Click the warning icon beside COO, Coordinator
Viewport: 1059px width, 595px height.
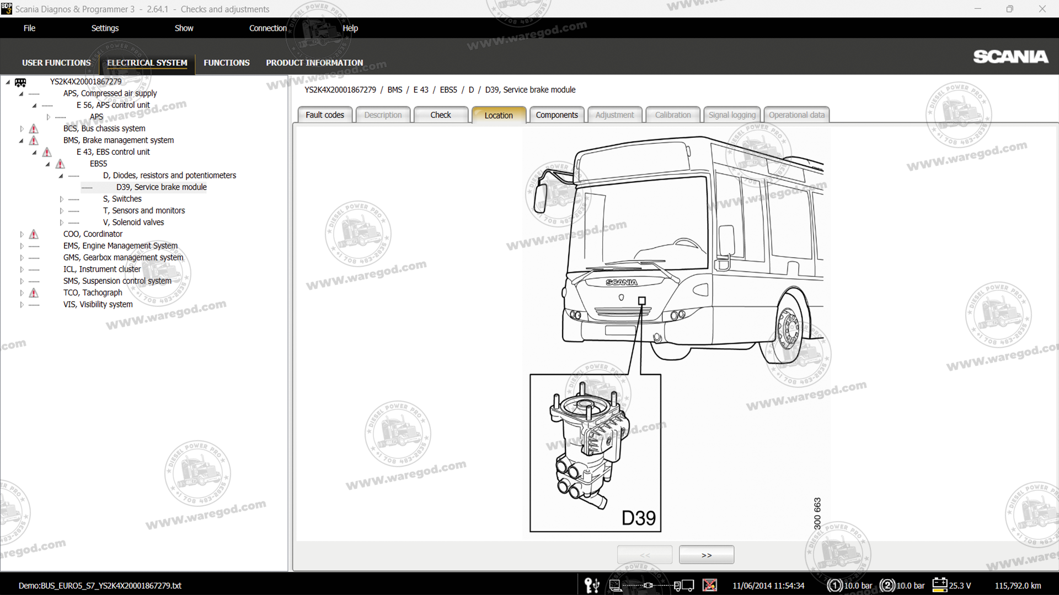tap(34, 234)
